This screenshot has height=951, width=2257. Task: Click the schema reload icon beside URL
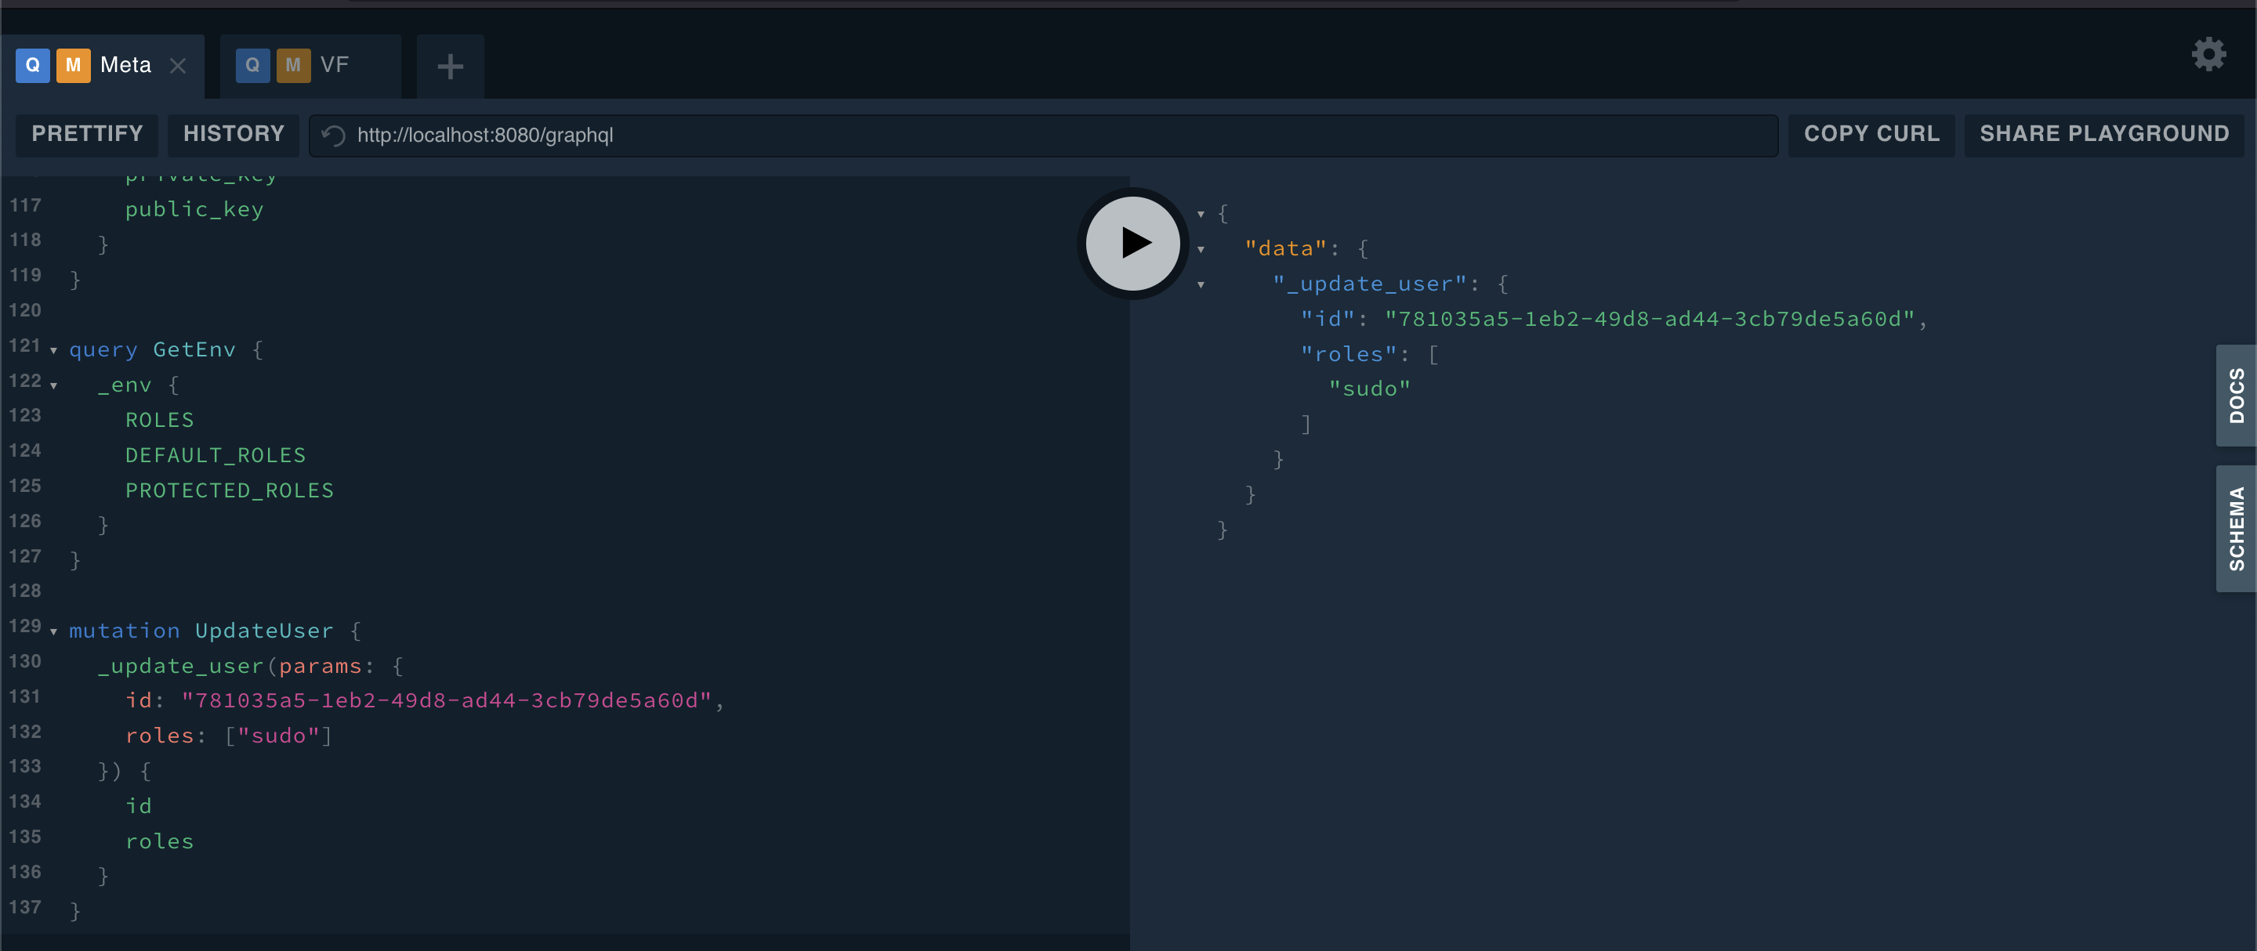pos(332,135)
